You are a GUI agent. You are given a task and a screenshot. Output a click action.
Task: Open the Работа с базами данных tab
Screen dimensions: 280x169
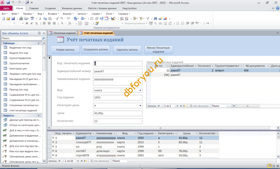102,8
